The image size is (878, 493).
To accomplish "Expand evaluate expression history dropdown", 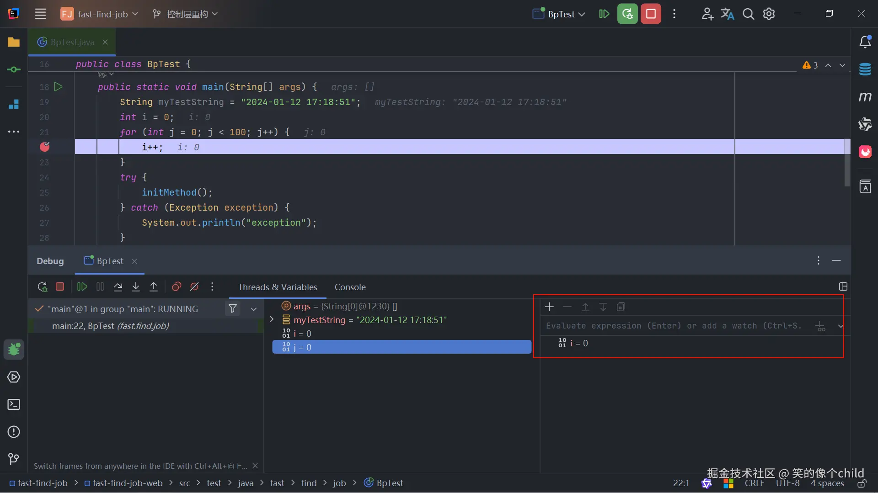I will 841,326.
